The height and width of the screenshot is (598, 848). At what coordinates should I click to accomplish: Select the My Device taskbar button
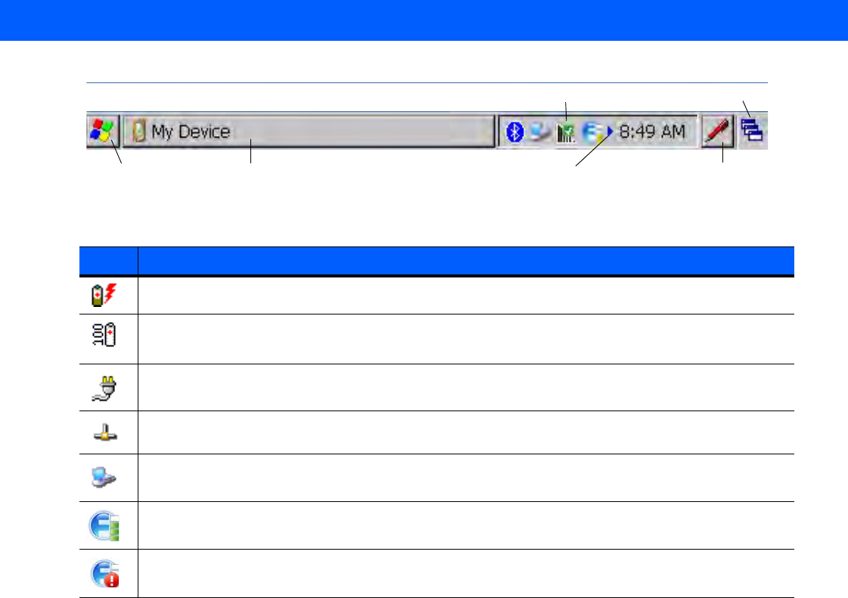pyautogui.click(x=309, y=131)
